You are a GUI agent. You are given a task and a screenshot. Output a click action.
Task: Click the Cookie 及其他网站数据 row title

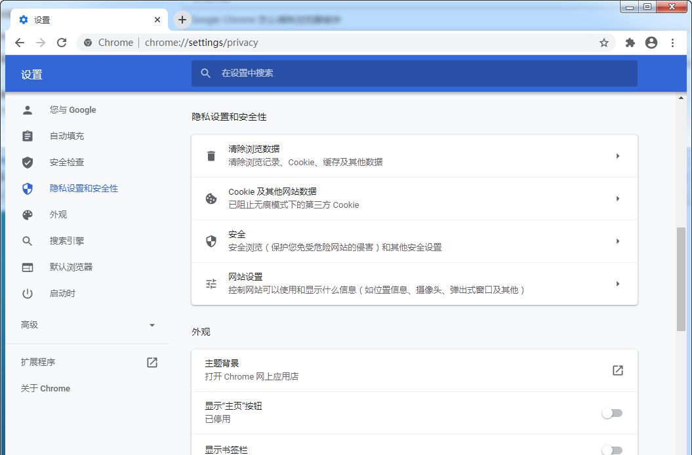(272, 191)
